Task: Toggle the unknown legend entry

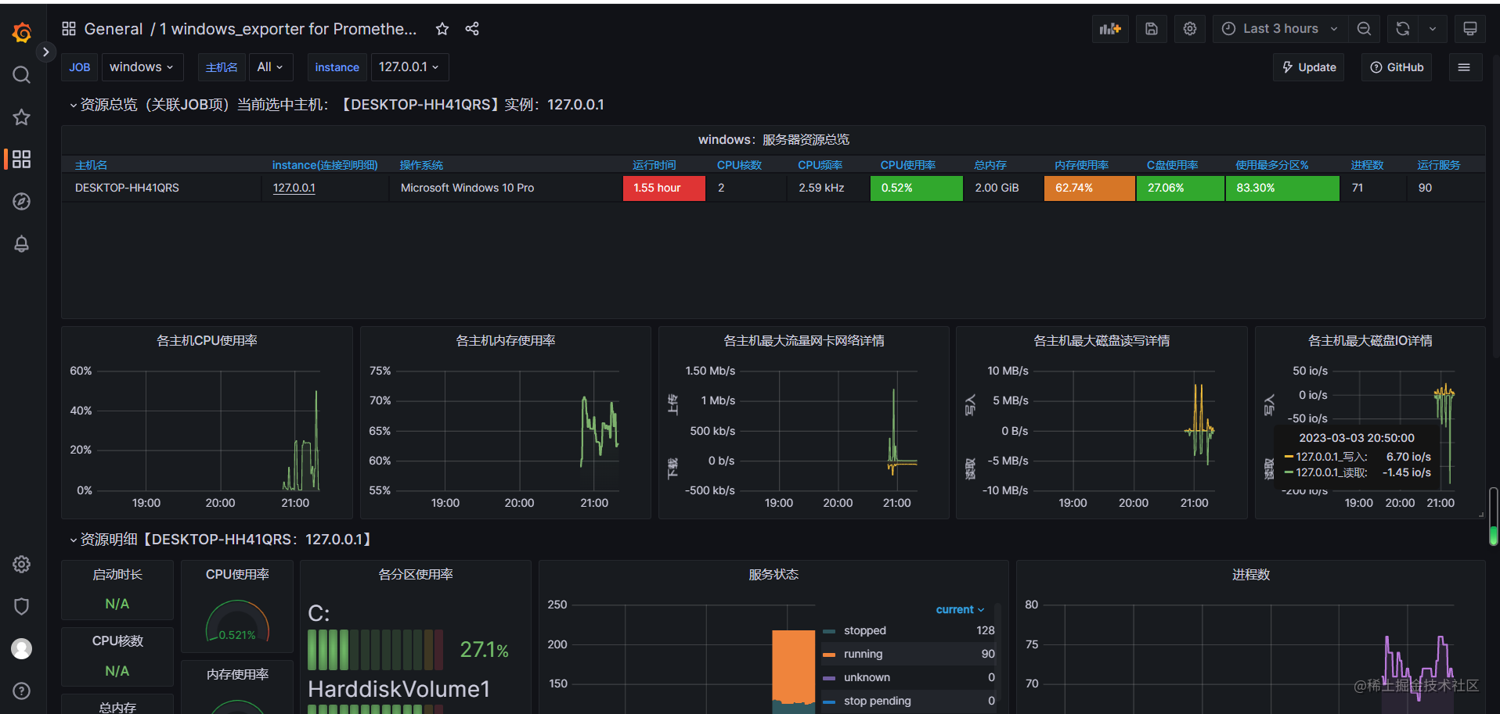Action: (x=867, y=677)
